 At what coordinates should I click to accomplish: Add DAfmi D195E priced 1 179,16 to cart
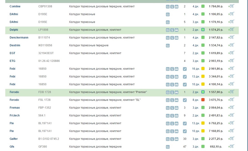tap(231, 22)
